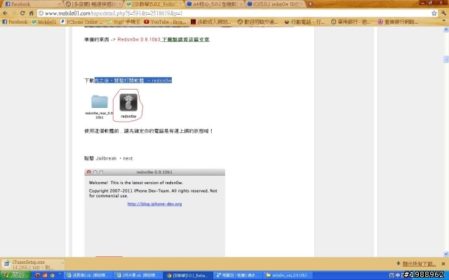Open the purple-icon bank bookmark on far right

(x=398, y=22)
